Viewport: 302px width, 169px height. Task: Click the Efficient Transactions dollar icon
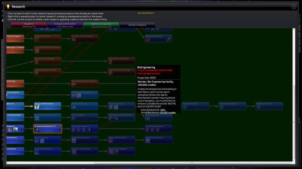pyautogui.click(x=74, y=153)
